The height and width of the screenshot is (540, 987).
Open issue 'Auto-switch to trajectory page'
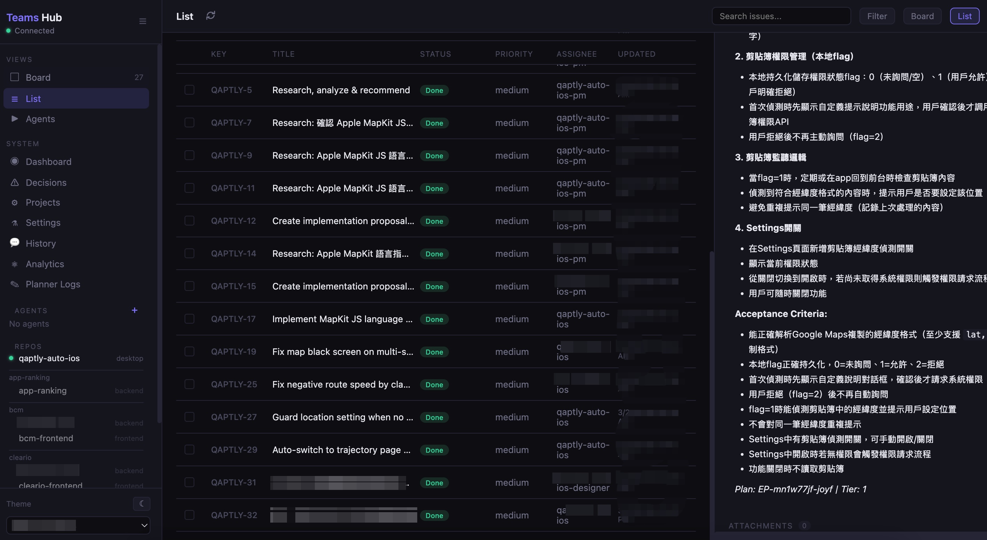pos(341,450)
